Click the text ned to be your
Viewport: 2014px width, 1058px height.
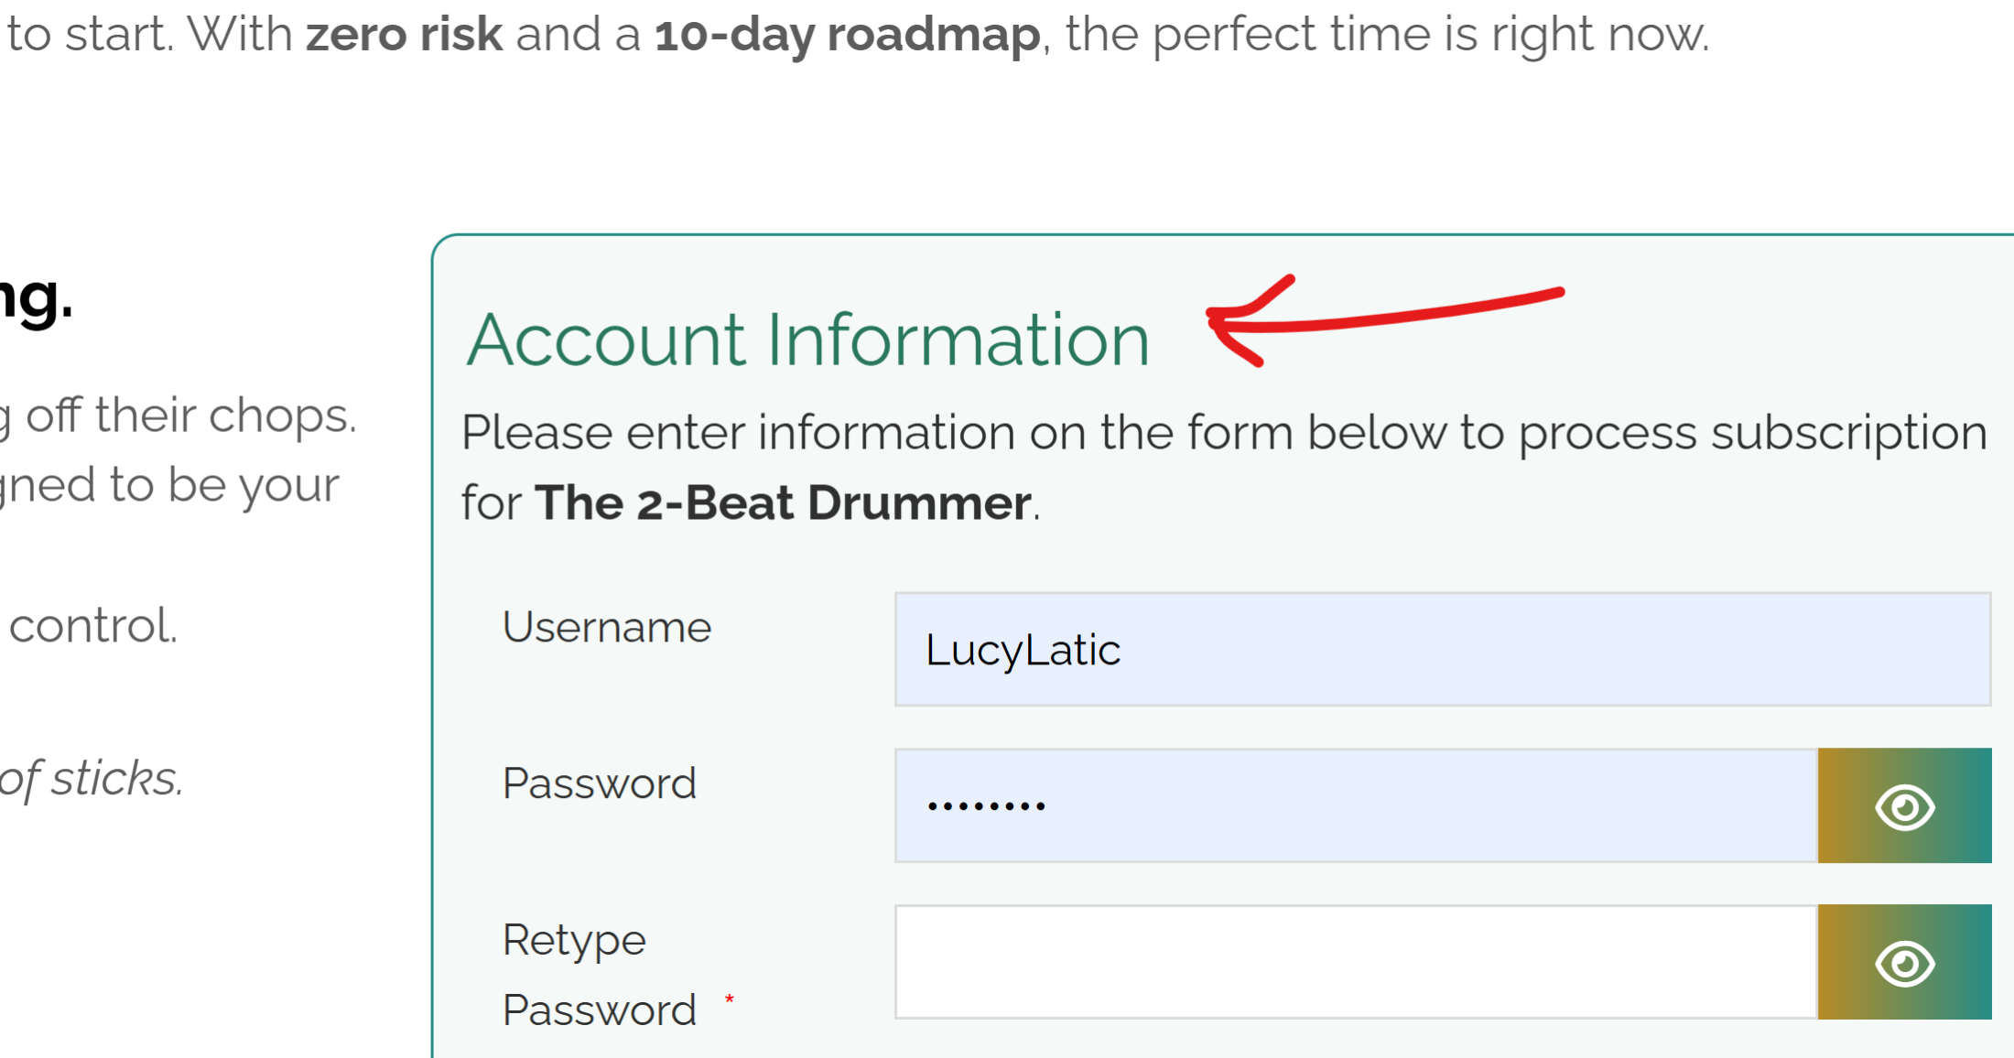click(169, 485)
